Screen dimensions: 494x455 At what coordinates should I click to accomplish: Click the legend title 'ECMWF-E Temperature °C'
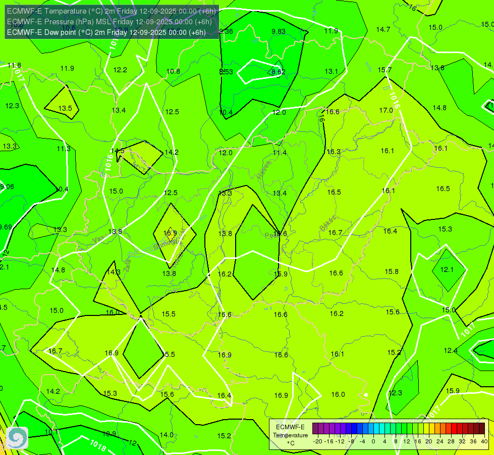coord(290,435)
